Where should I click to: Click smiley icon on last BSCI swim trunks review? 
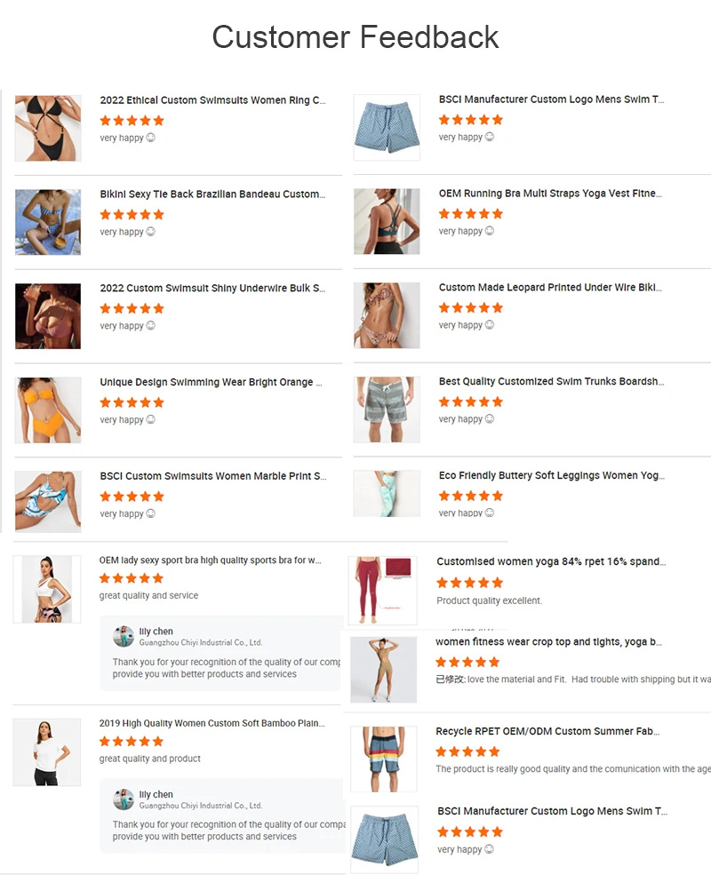tap(489, 849)
